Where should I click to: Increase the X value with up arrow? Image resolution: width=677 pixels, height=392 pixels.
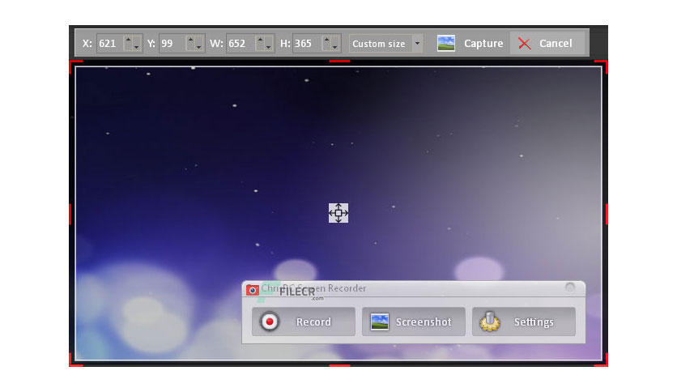click(x=128, y=40)
